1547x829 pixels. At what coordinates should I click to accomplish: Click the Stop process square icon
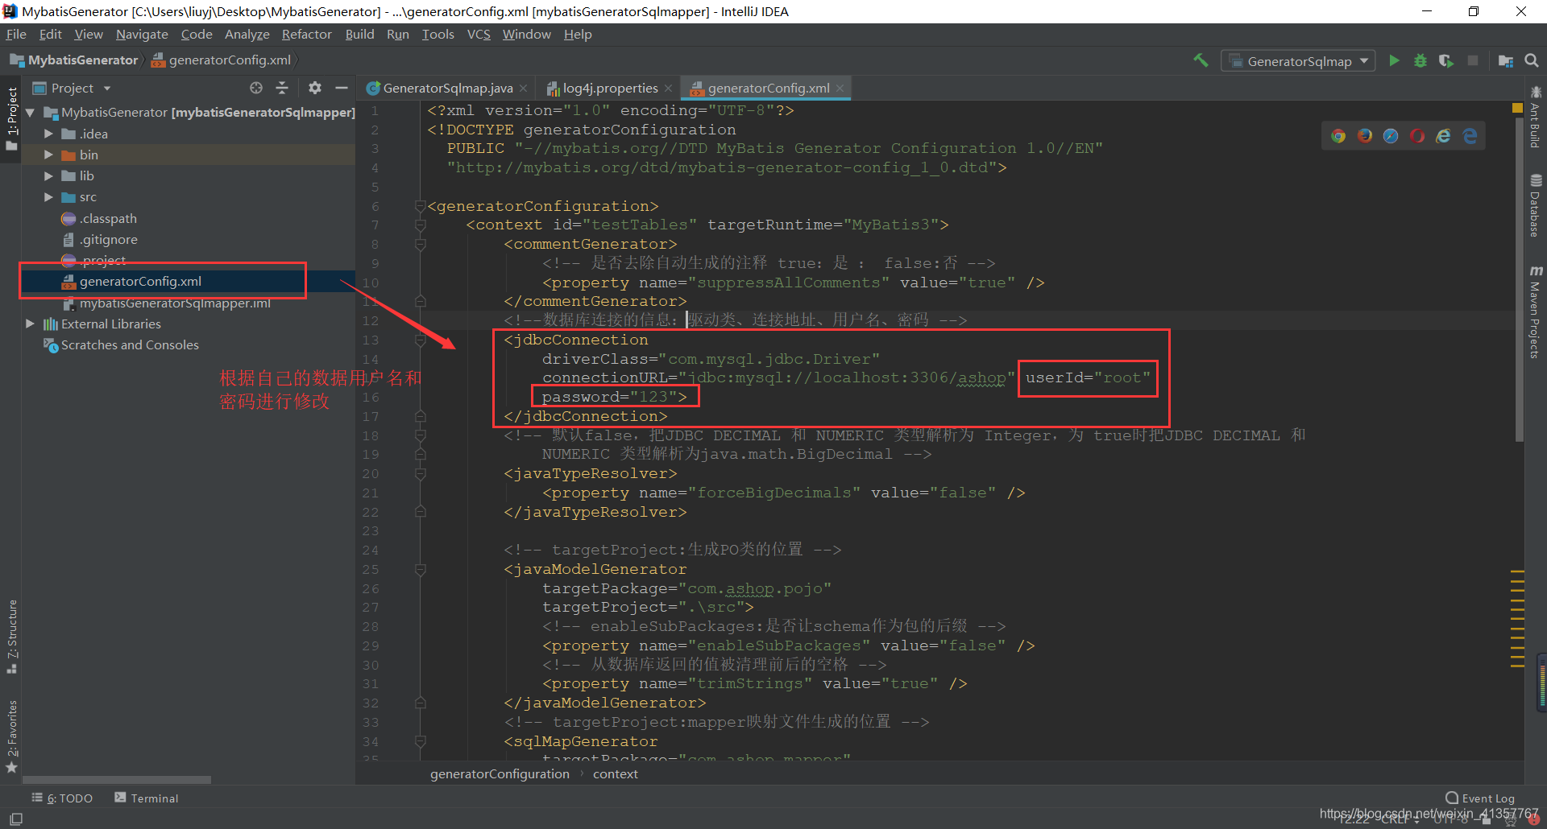coord(1473,60)
